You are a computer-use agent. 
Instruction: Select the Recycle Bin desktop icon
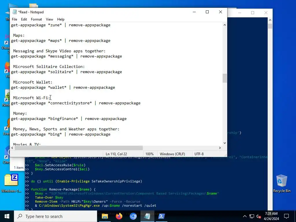[282, 184]
